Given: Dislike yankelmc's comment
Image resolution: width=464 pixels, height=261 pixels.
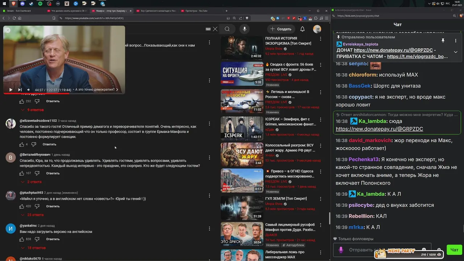Looking at the screenshot, I should (x=37, y=239).
